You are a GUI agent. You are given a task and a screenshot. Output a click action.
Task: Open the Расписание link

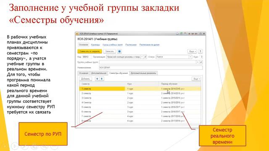131,45
